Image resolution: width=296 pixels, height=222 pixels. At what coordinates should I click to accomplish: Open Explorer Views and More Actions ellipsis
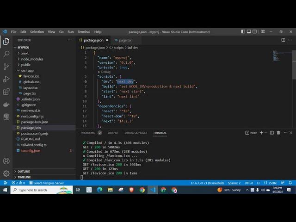click(70, 40)
